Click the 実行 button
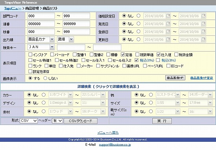This screenshot has height=150, width=216. click(162, 121)
